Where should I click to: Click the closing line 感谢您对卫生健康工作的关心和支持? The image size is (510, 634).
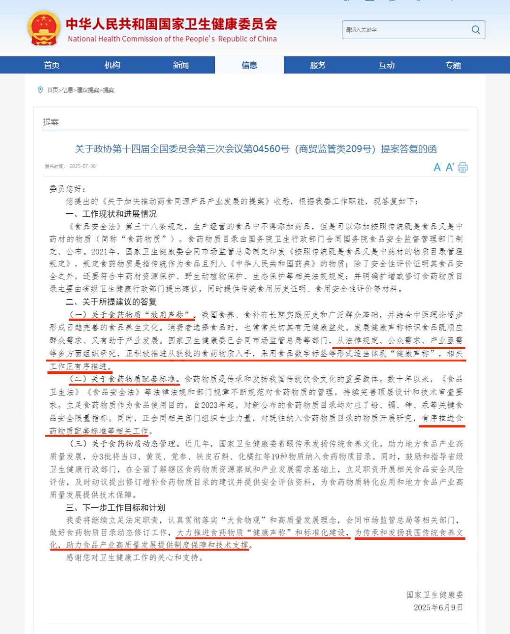click(x=135, y=558)
